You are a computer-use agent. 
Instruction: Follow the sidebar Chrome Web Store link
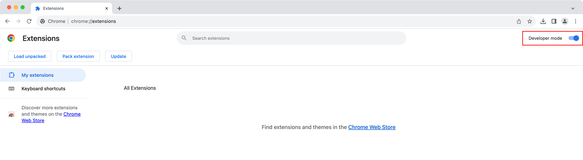coord(72,114)
